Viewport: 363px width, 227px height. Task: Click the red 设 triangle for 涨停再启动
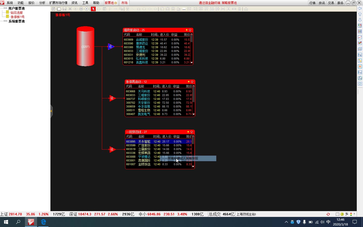pyautogui.click(x=112, y=98)
